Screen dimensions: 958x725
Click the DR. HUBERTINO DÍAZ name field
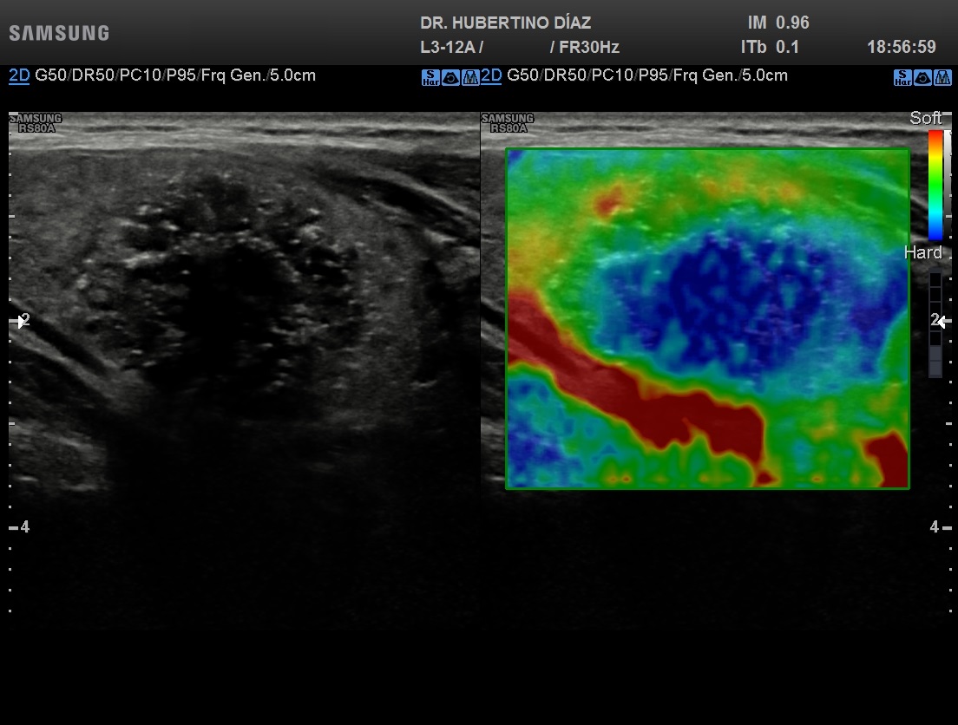(x=505, y=23)
